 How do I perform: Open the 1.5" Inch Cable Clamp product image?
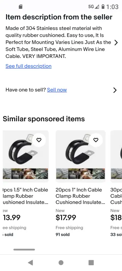[25, 156]
